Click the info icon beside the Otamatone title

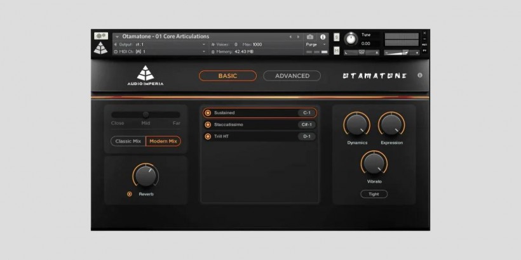point(420,75)
